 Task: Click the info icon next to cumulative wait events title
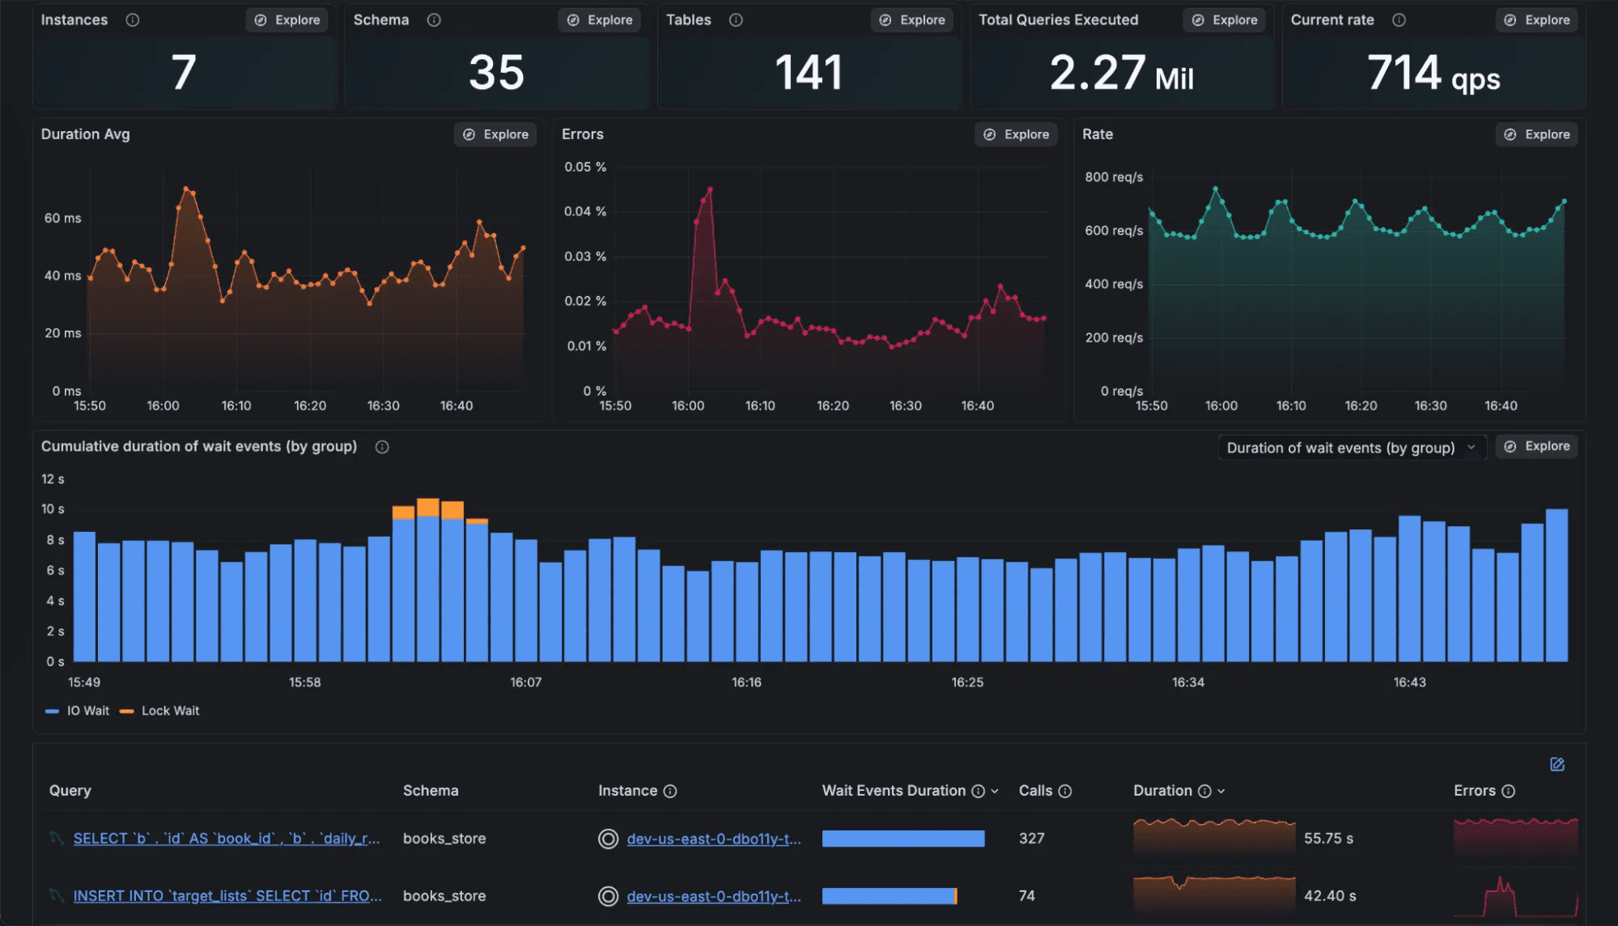pos(381,446)
